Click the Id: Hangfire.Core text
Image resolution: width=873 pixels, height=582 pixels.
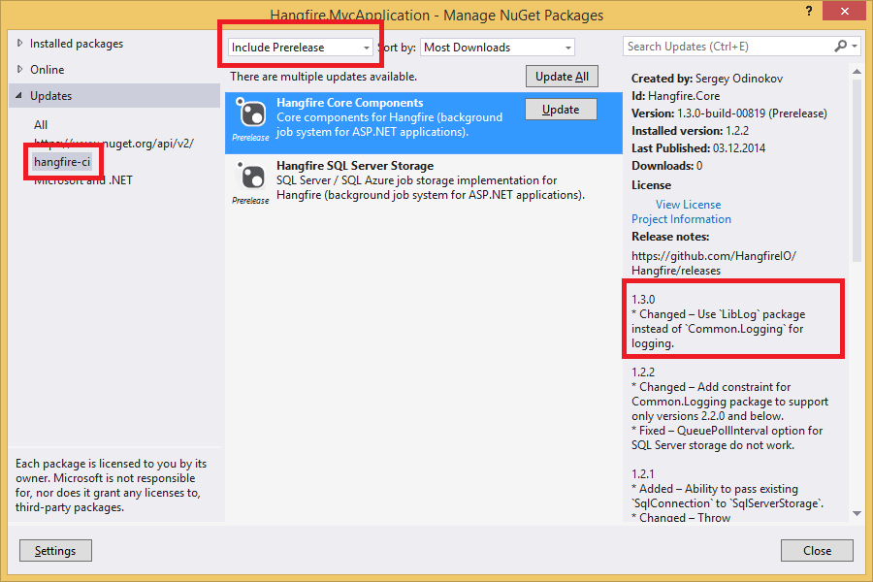tap(675, 96)
